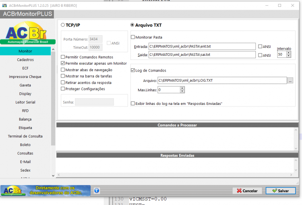Open the ECF section
Image resolution: width=302 pixels, height=205 pixels.
25,68
